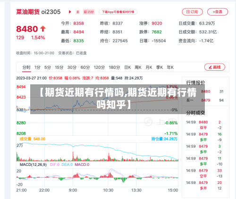Image resolution: width=236 pixels, height=199 pixels.
Task: Click 跌停 value 7682
Action: click(x=157, y=32)
